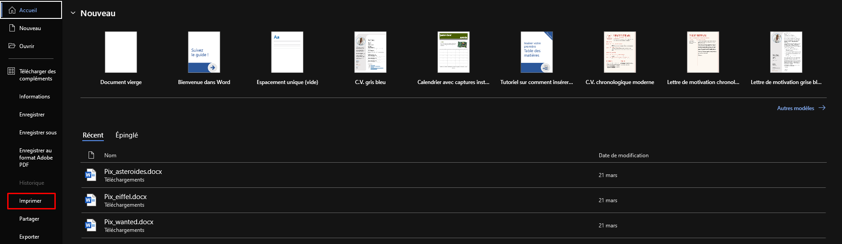This screenshot has height=244, width=842.
Task: Open the Pix_wanted.docx file name
Action: coord(129,222)
